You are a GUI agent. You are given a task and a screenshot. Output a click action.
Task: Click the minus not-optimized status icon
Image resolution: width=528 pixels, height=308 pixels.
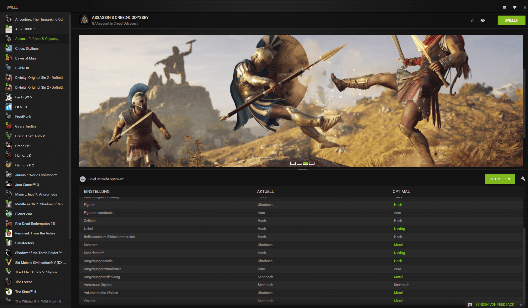pyautogui.click(x=83, y=179)
